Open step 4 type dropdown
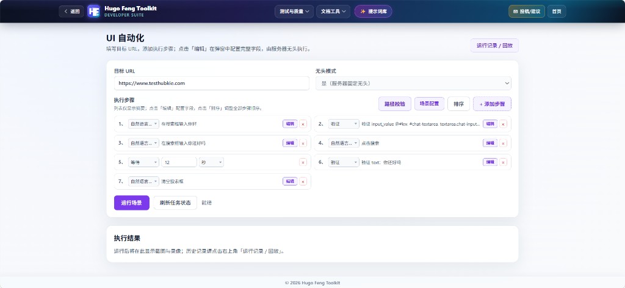Screen dimensions: 625x288 pos(344,143)
